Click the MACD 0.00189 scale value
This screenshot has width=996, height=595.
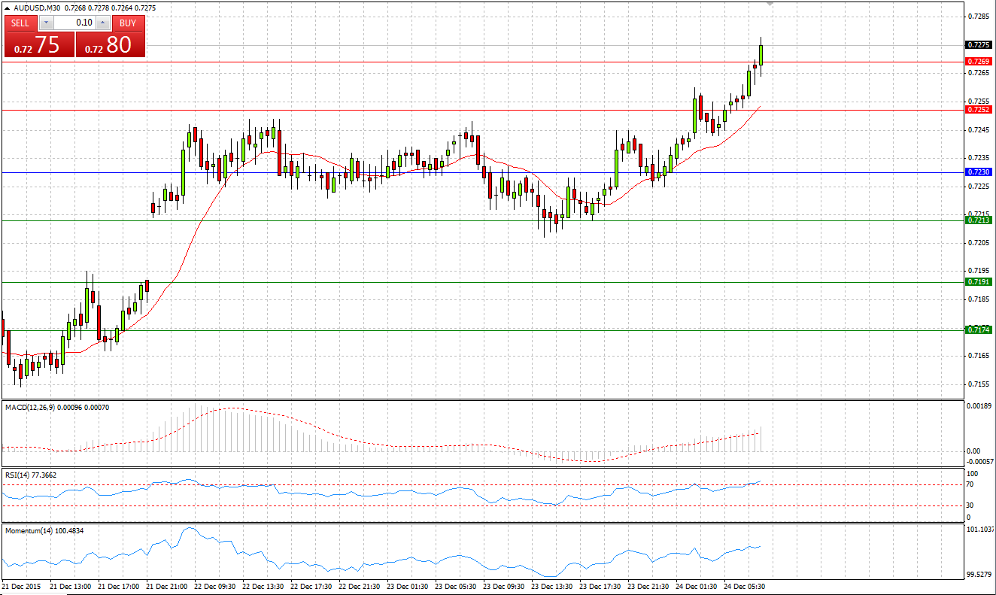pyautogui.click(x=979, y=406)
